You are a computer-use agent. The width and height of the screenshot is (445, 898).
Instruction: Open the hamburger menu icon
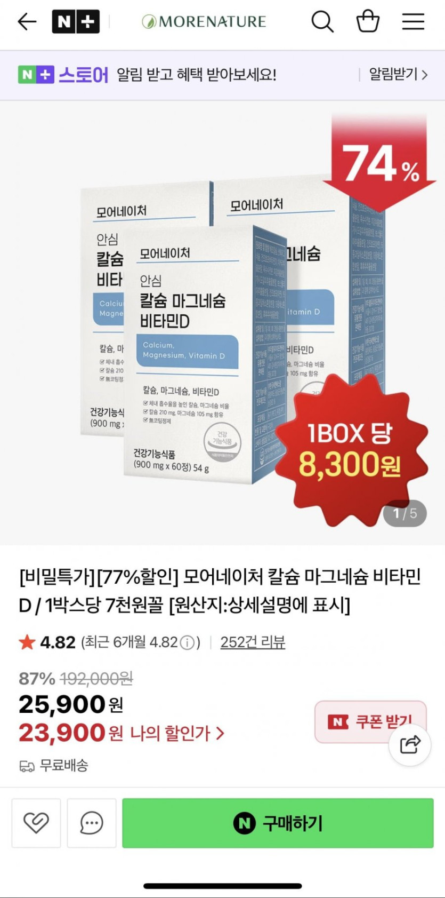coord(413,22)
